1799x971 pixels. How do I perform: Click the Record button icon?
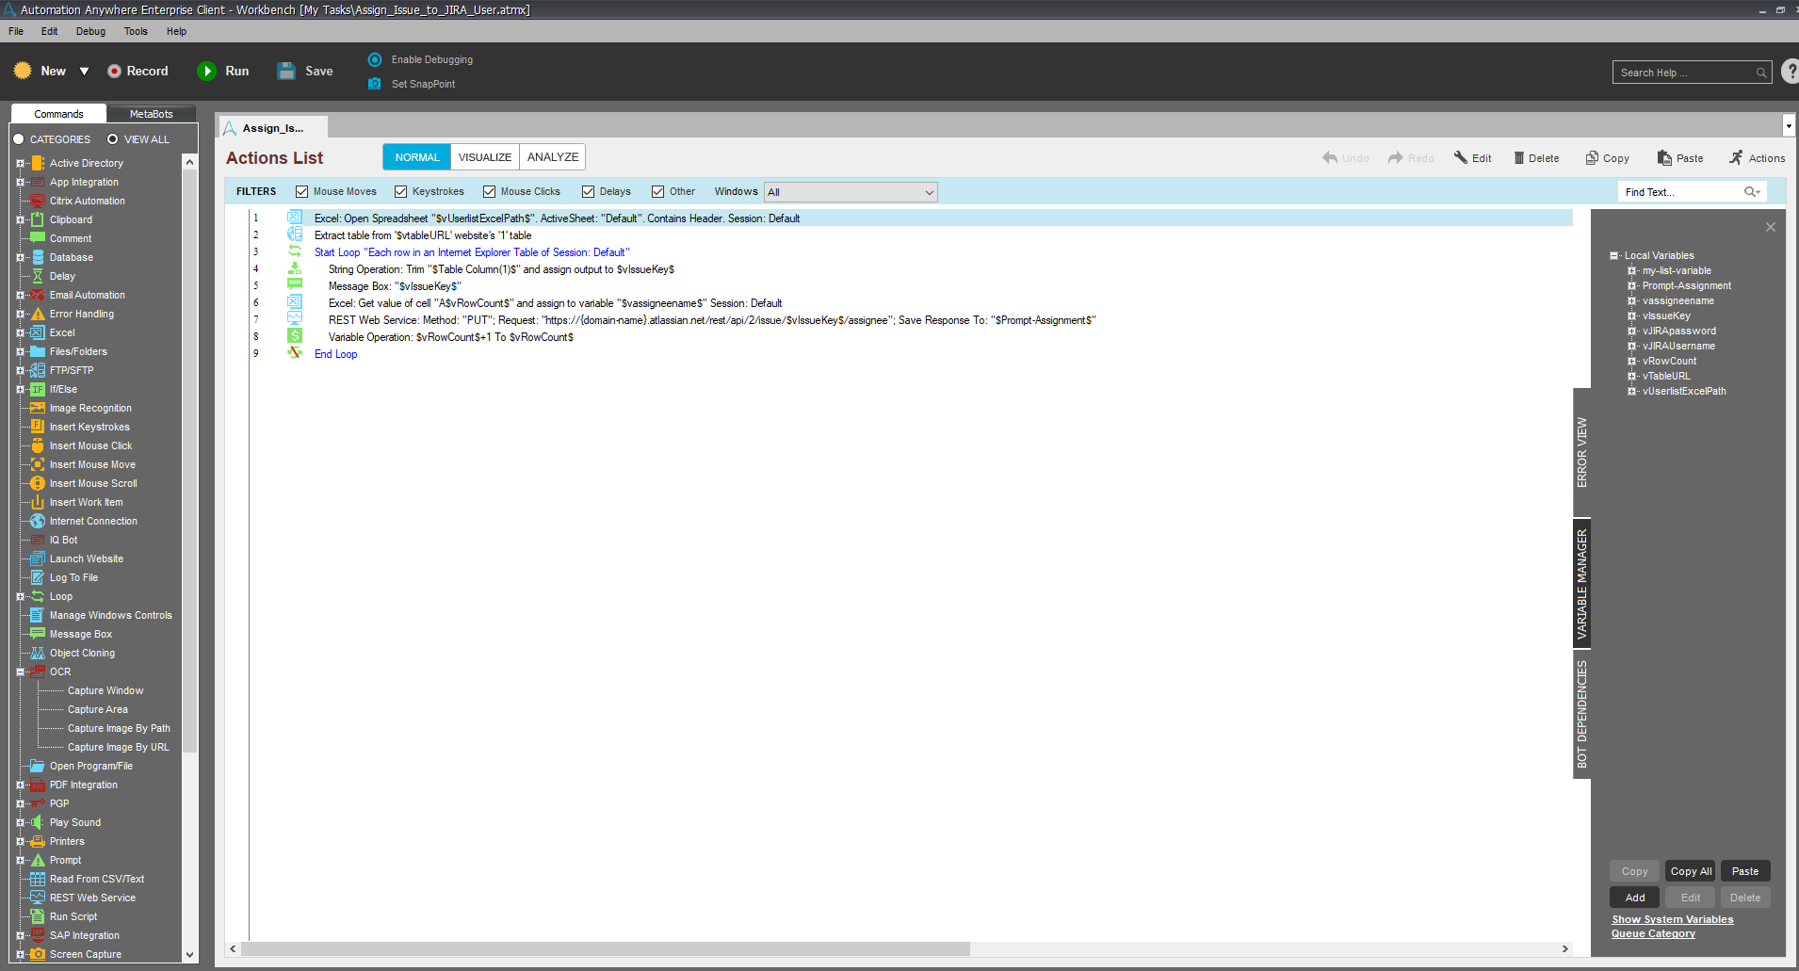(x=114, y=71)
